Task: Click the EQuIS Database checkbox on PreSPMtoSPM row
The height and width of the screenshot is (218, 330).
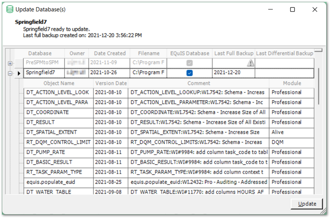Action: point(190,63)
